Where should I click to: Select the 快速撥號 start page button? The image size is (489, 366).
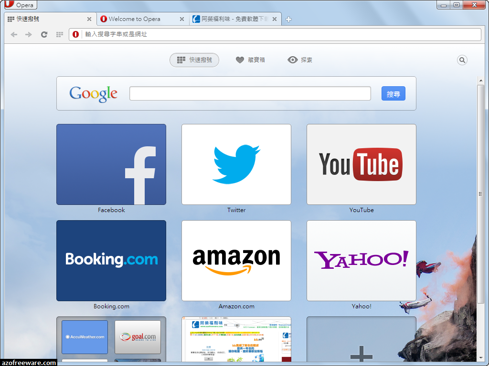(x=194, y=60)
